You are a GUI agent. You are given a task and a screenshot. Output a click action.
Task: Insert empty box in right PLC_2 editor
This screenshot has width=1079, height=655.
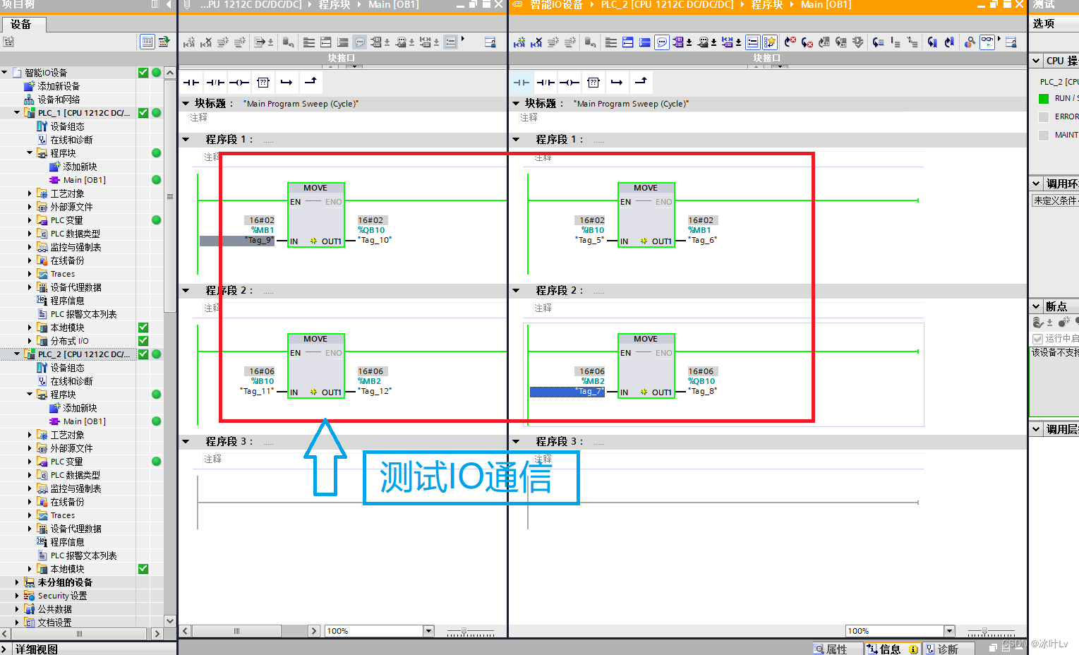pyautogui.click(x=593, y=83)
